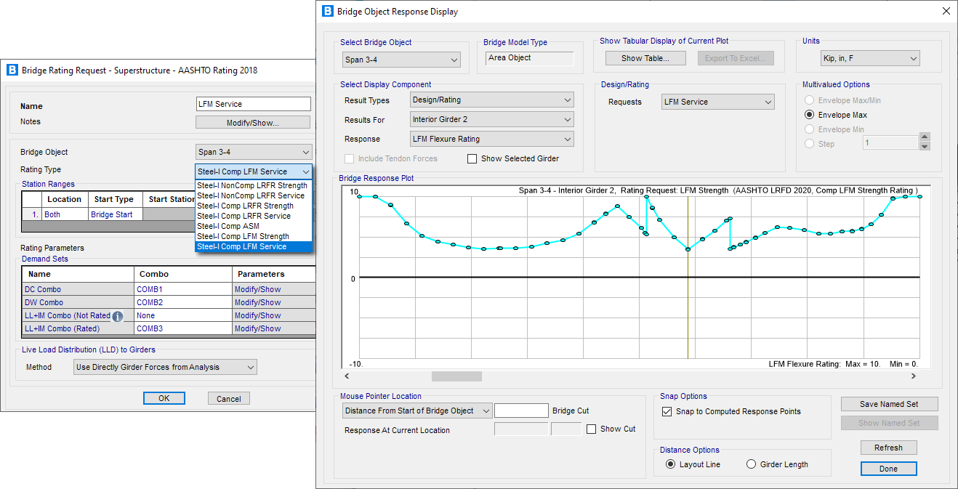Click the LL+IM Combo (Rated) name cell
958x489 pixels.
click(79, 328)
